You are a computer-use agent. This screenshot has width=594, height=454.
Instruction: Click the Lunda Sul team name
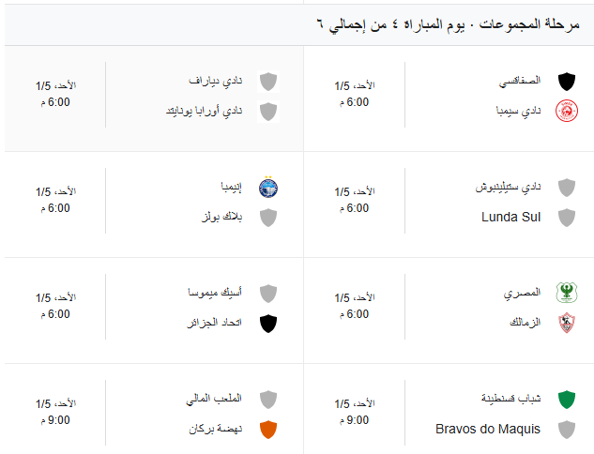click(511, 218)
